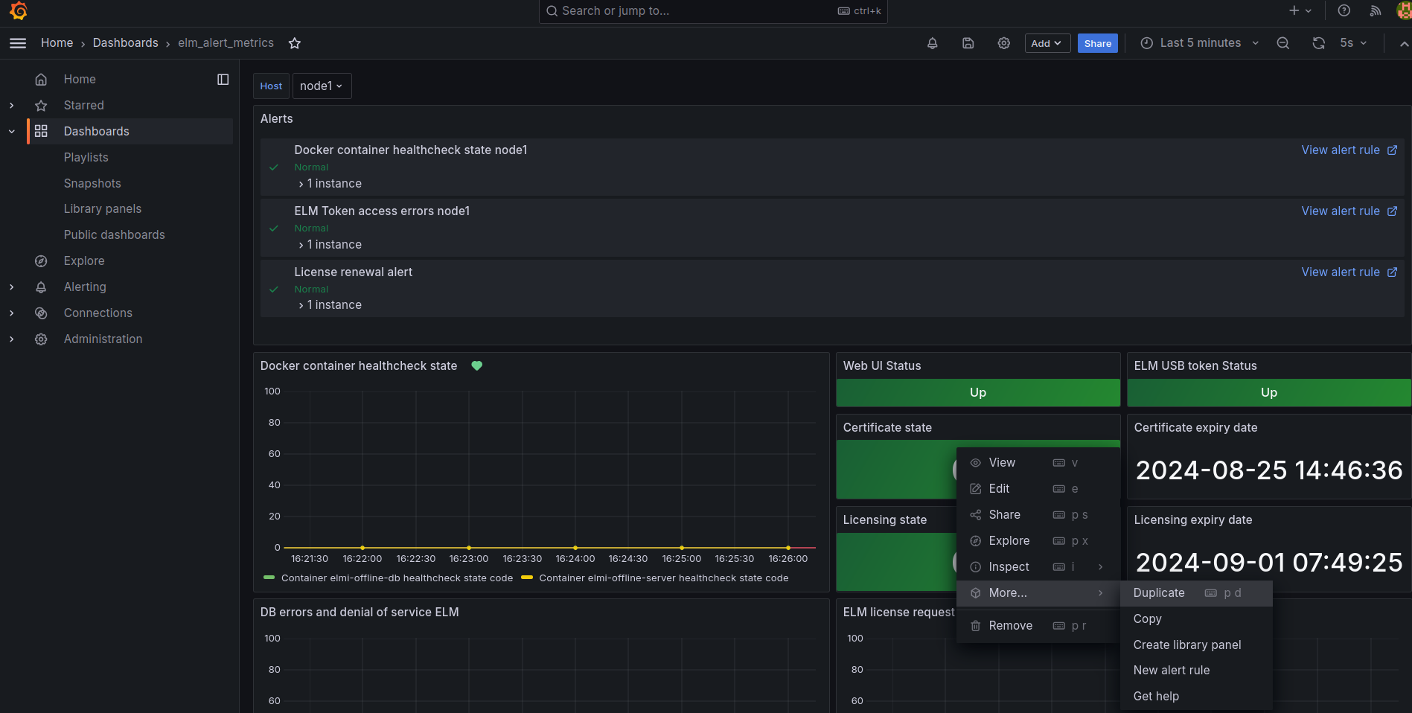Choose Inspect in the panel context menu
The height and width of the screenshot is (713, 1412).
(x=1009, y=567)
